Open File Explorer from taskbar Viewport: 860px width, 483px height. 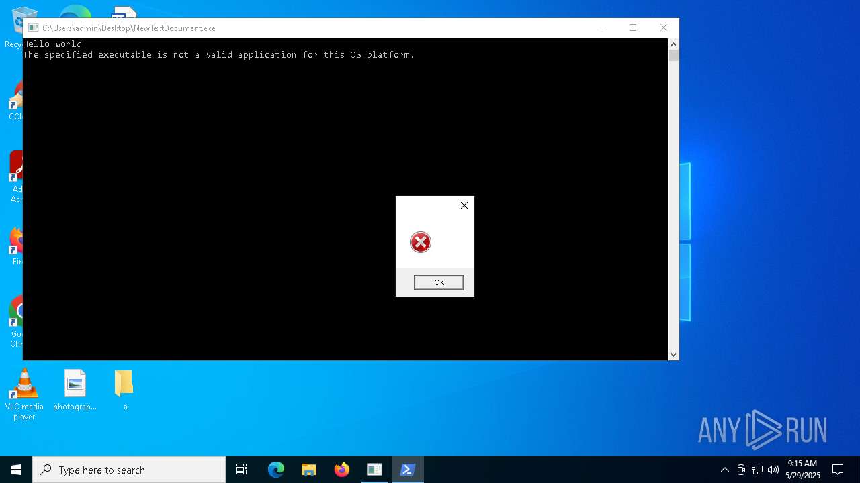[x=309, y=470]
